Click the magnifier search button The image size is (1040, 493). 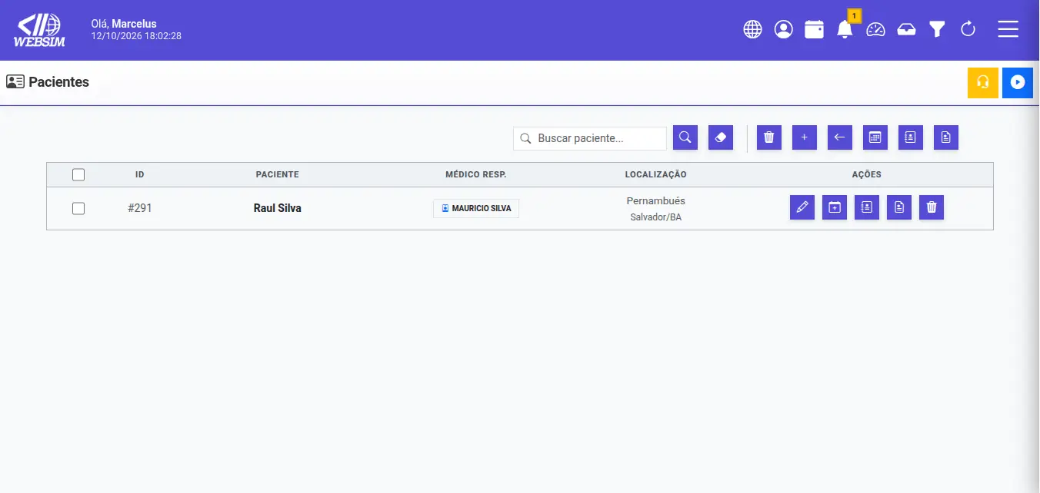[685, 137]
